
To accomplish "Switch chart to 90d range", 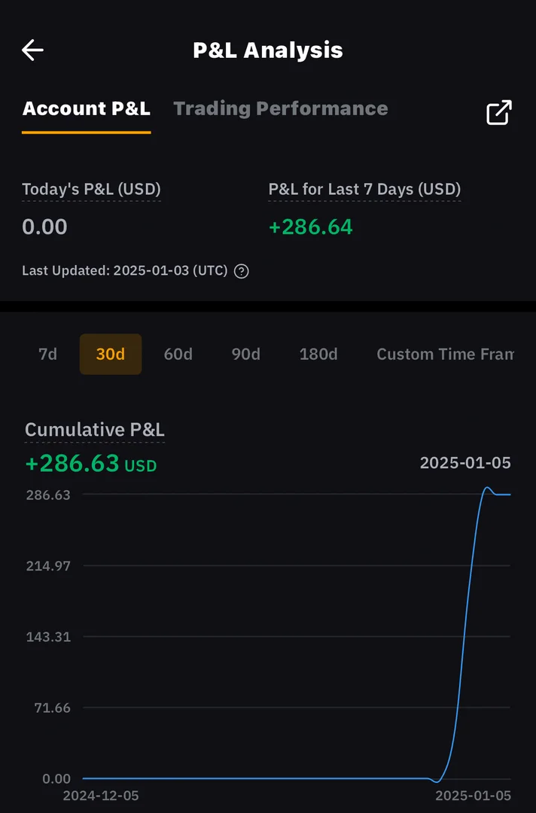I will pyautogui.click(x=245, y=354).
